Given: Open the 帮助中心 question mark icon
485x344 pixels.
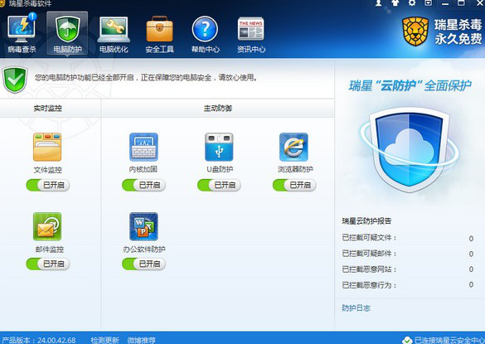Looking at the screenshot, I should tap(205, 29).
